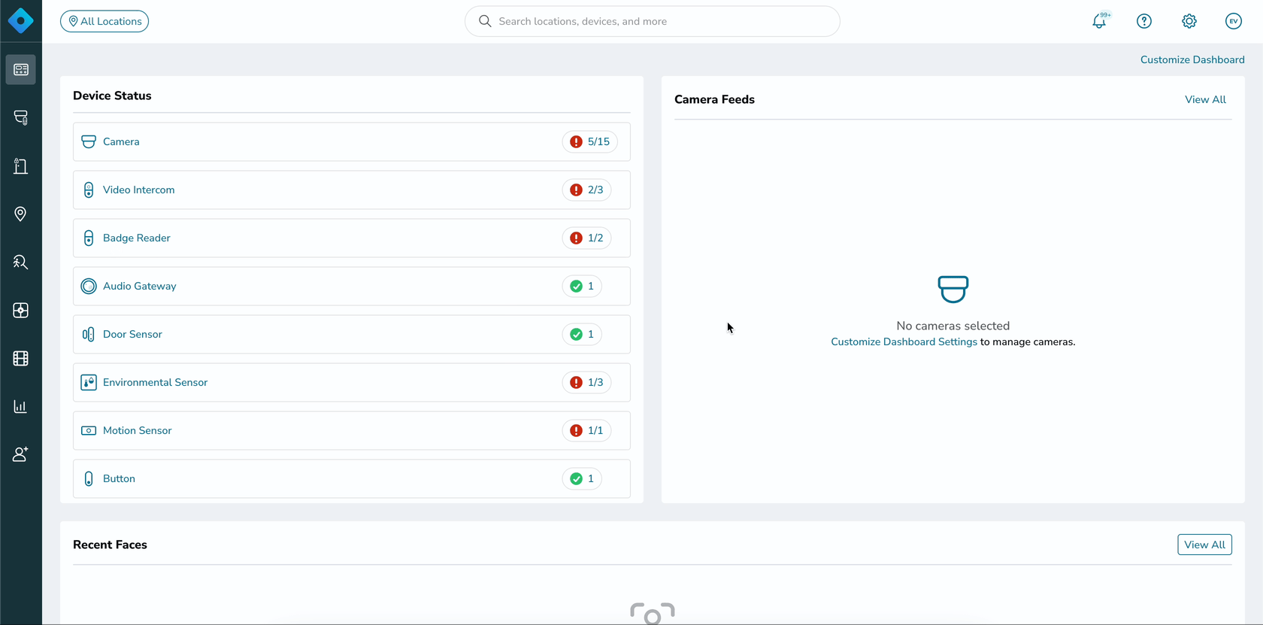Viewport: 1263px width, 625px height.
Task: Open the EV user avatar menu
Action: tap(1234, 21)
